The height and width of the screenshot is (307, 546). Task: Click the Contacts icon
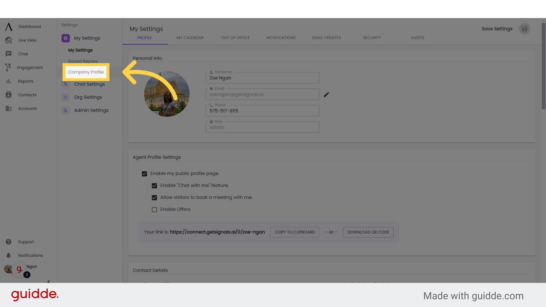(9, 95)
